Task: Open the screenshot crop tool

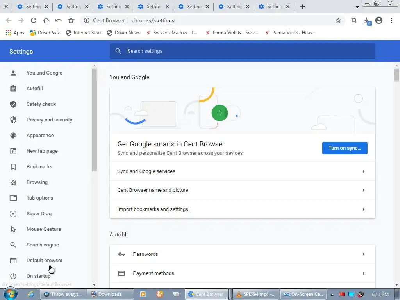Action: click(354, 20)
